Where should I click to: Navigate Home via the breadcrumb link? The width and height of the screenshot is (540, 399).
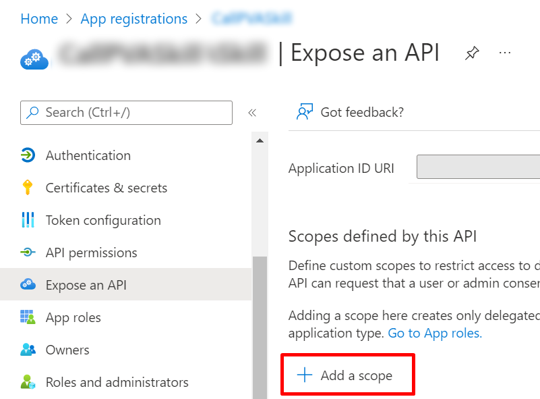coord(39,18)
